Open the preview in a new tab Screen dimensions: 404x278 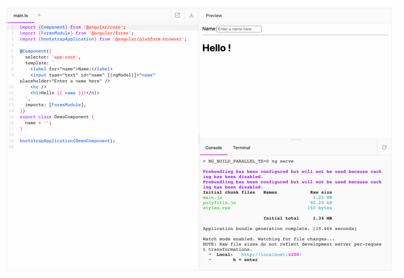[x=177, y=15]
